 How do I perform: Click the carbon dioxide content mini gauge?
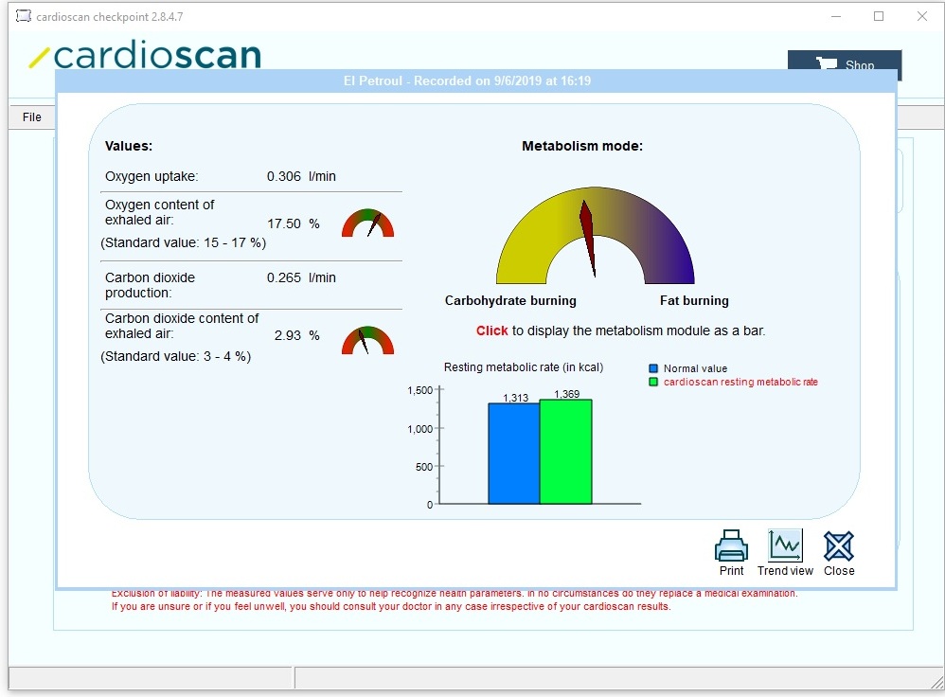pos(367,340)
